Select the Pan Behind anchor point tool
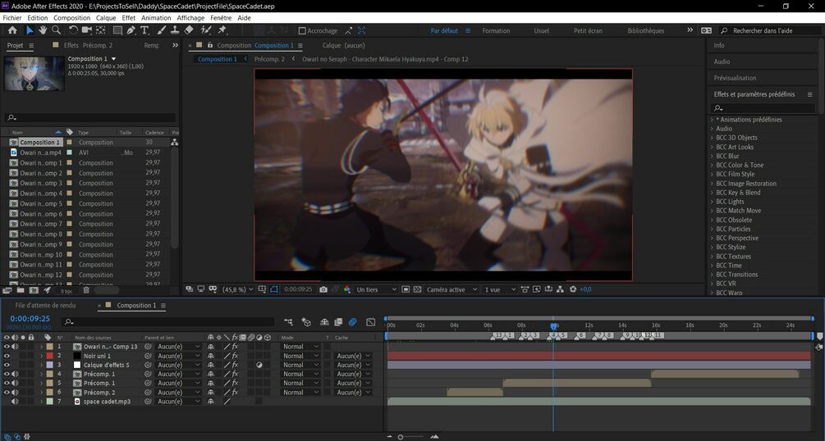 point(100,30)
